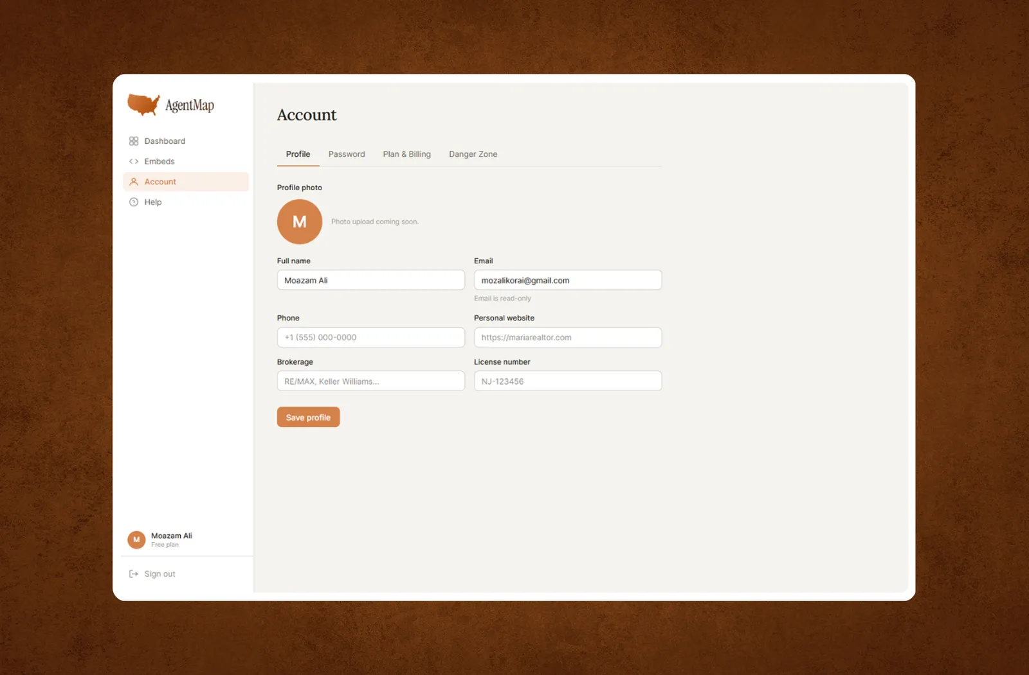Click the Email input field
This screenshot has width=1029, height=675.
pyautogui.click(x=568, y=280)
